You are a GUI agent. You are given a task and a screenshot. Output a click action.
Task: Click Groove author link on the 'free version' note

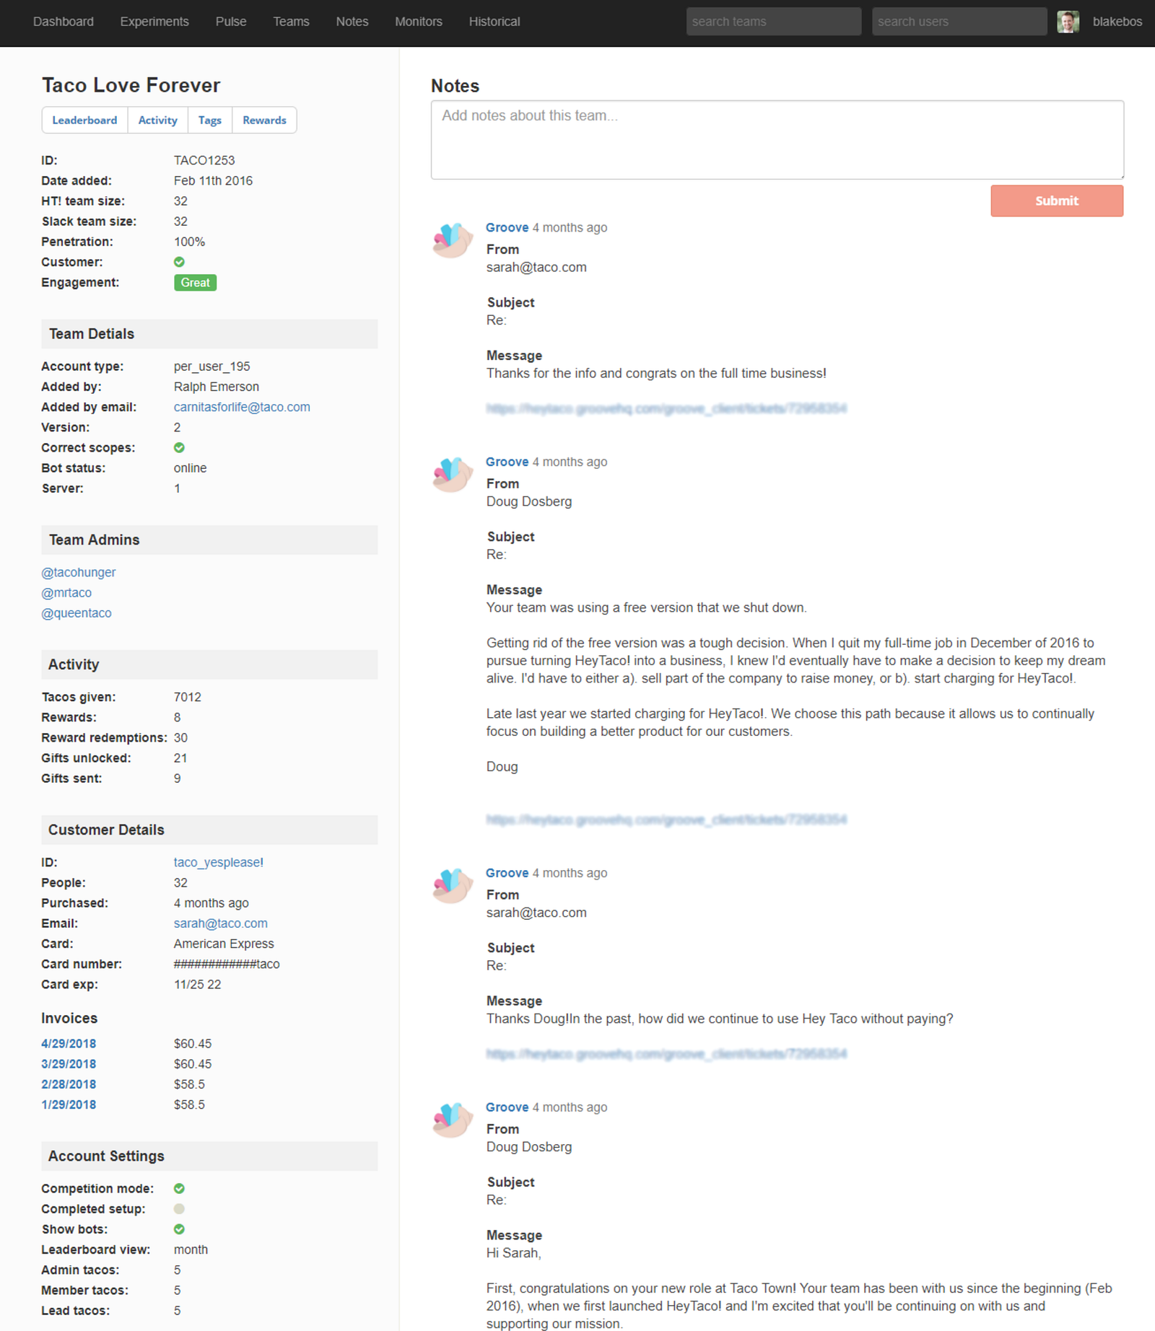click(507, 462)
